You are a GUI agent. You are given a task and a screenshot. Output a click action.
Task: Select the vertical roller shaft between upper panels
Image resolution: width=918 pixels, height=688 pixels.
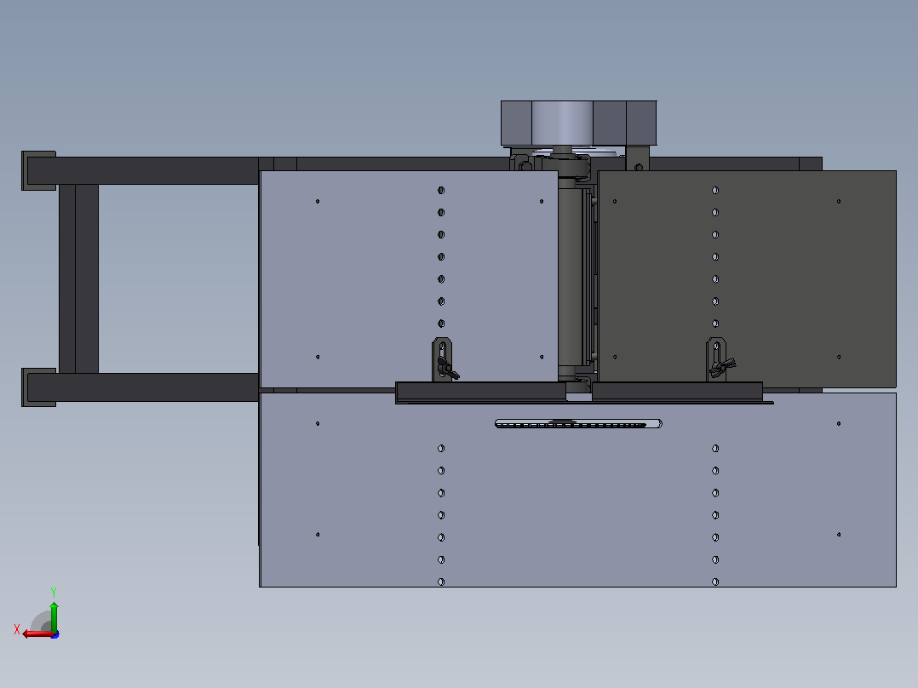coord(570,278)
